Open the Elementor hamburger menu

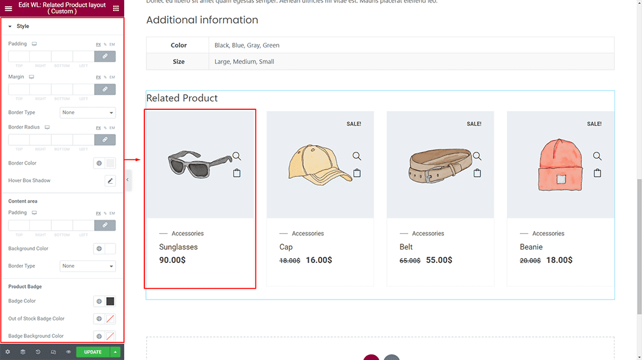[8, 8]
